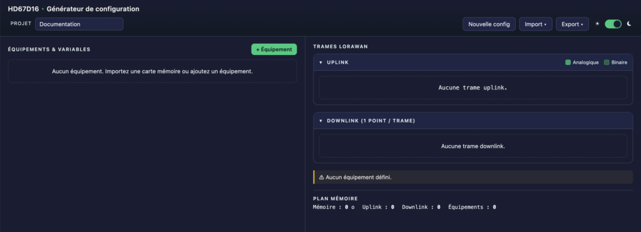Click the Nouvelle config button

tap(489, 24)
